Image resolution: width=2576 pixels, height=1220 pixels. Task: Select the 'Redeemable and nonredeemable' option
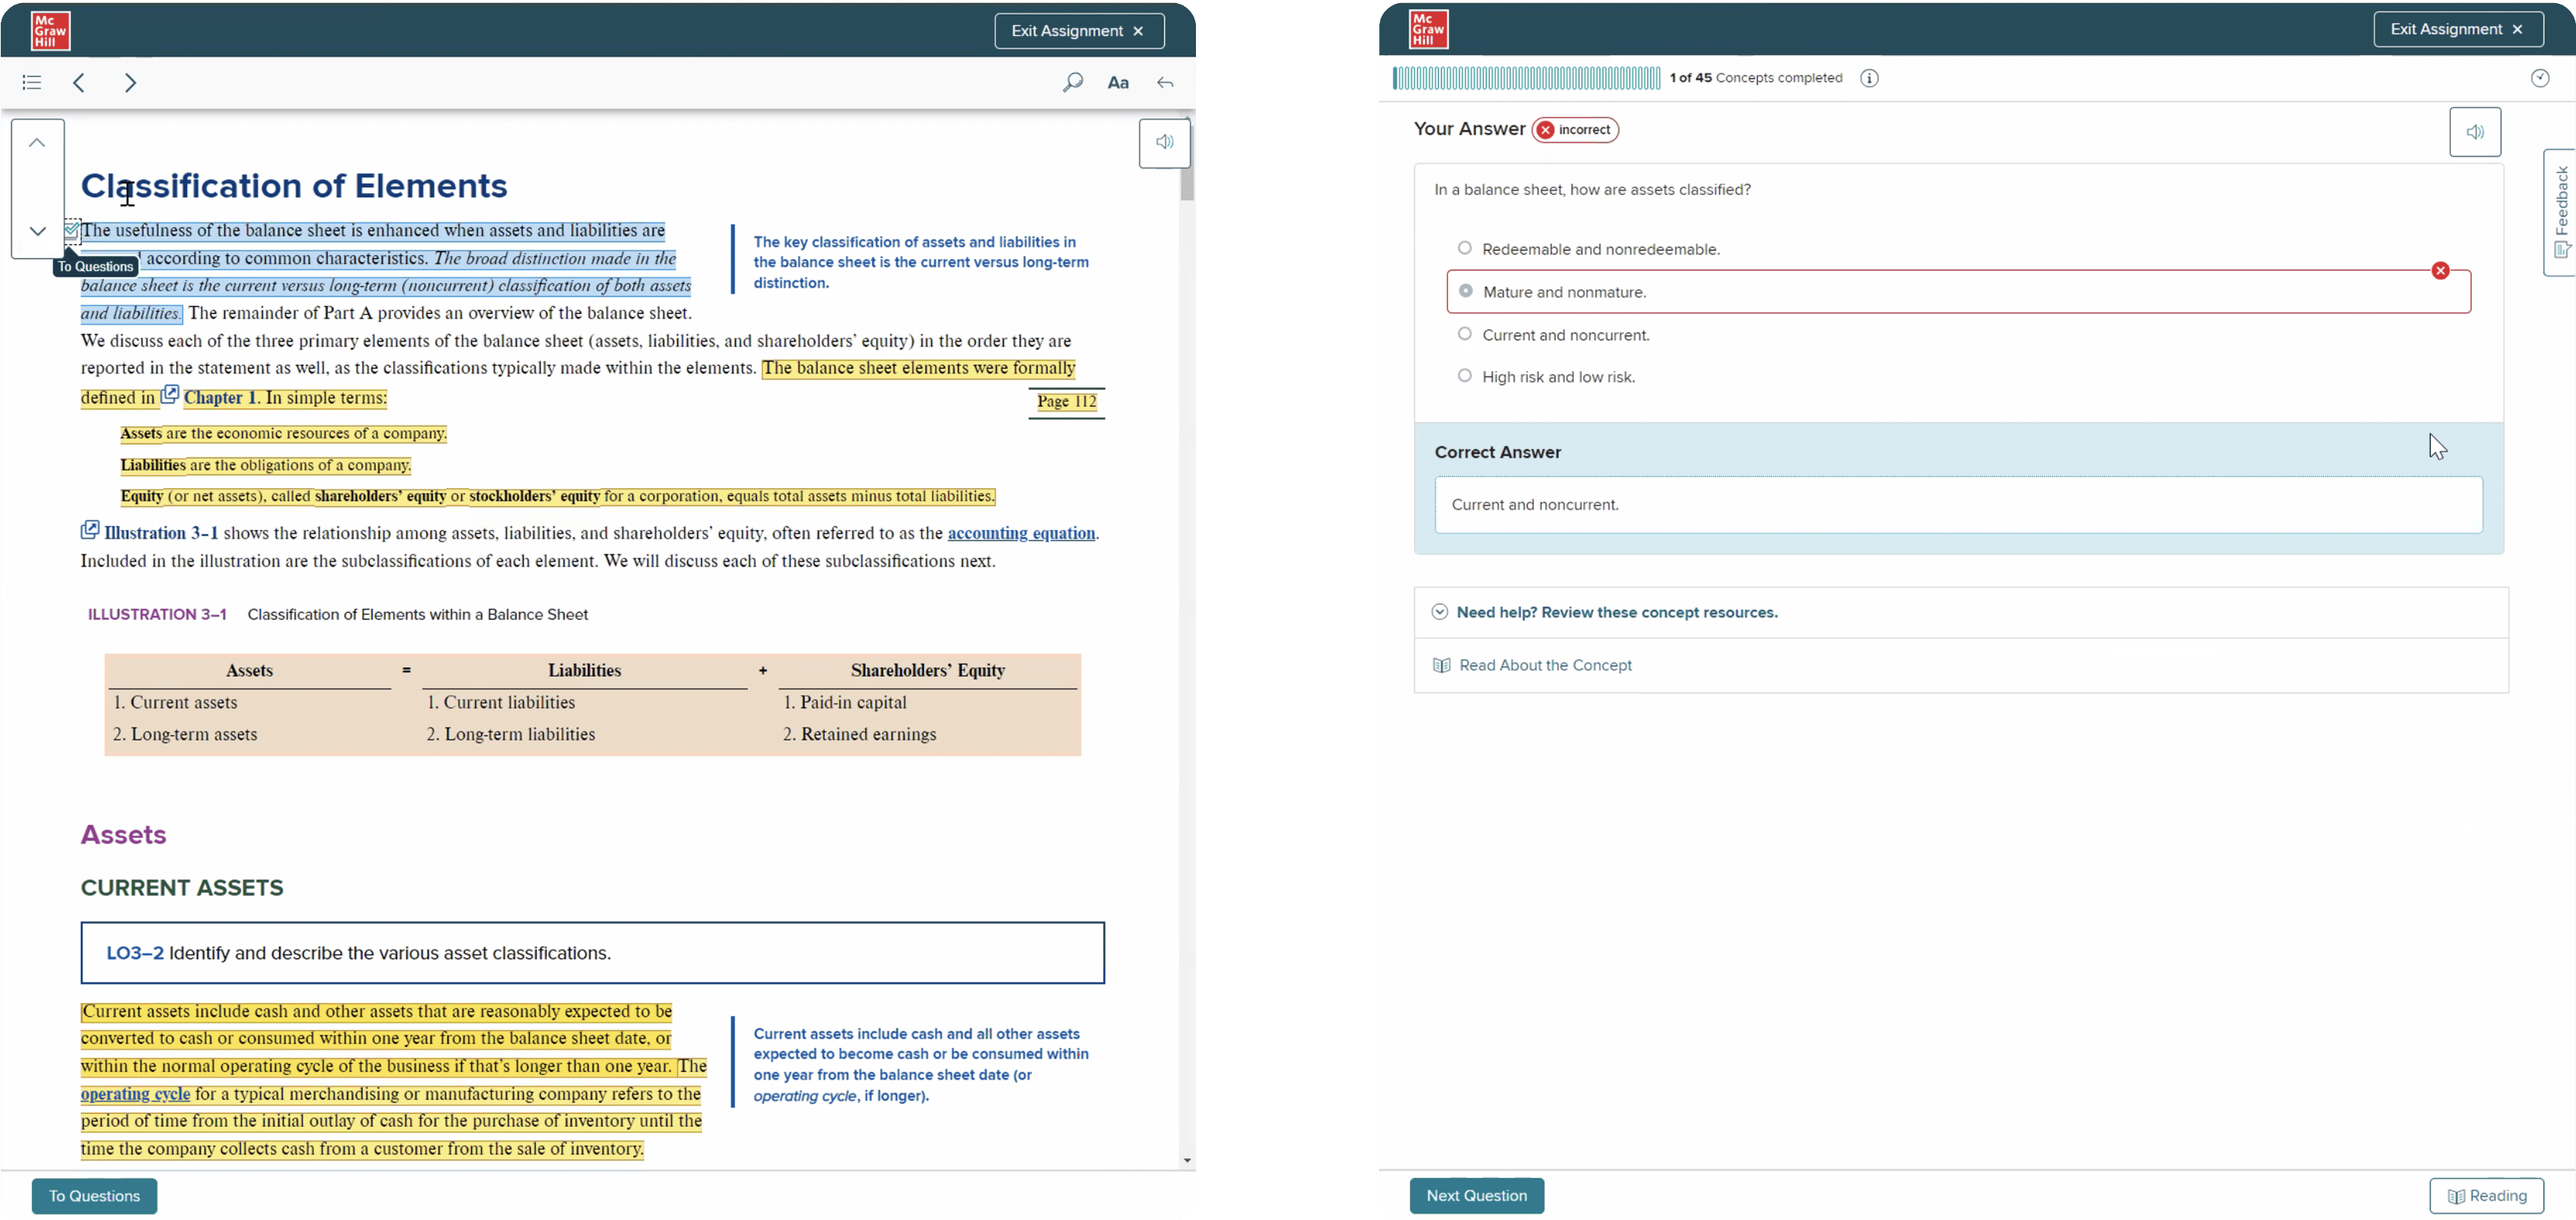1465,248
